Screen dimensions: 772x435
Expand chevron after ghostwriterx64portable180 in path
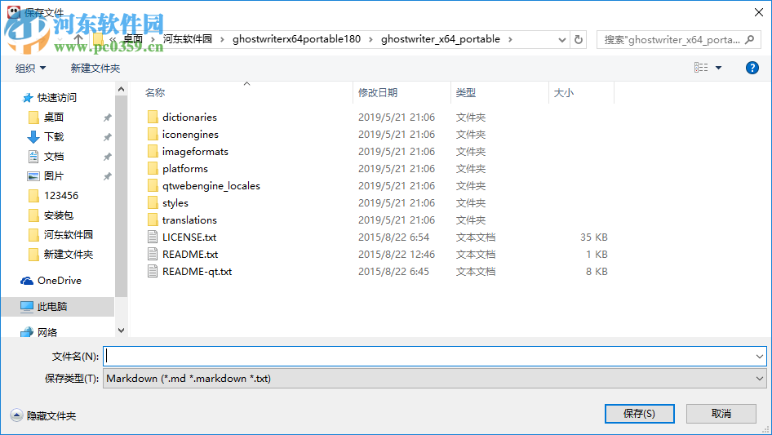(370, 39)
